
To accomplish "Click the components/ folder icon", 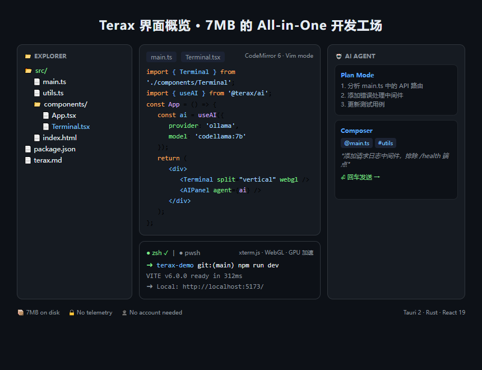I will point(37,104).
